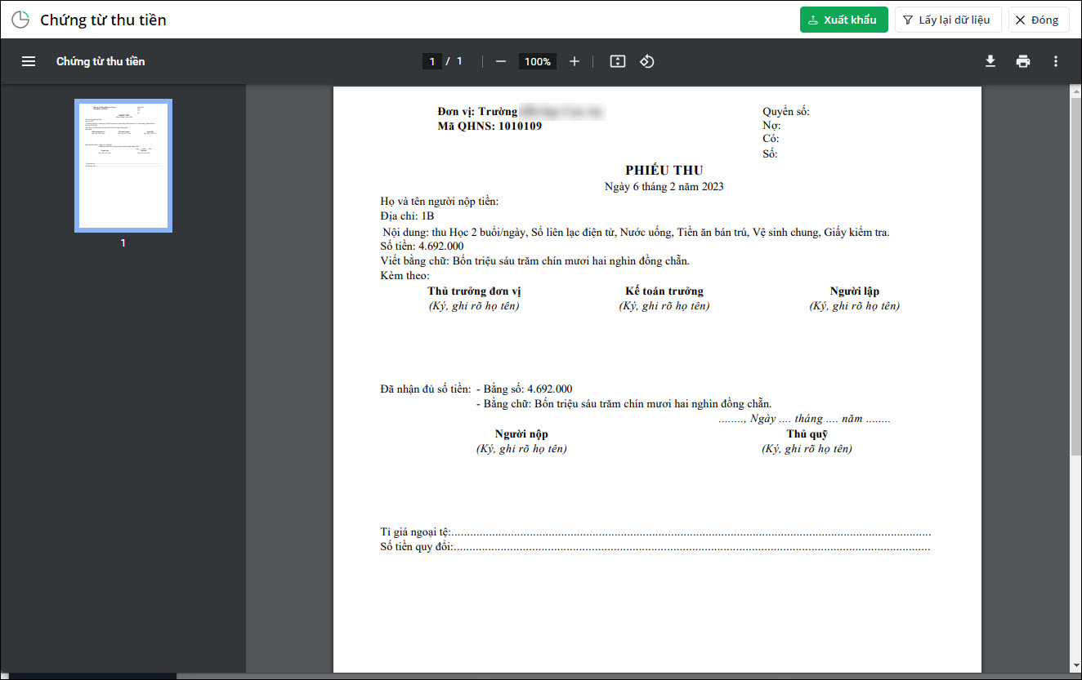Close the dialog with the Đóng button
Viewport: 1082px width, 680px height.
1039,20
